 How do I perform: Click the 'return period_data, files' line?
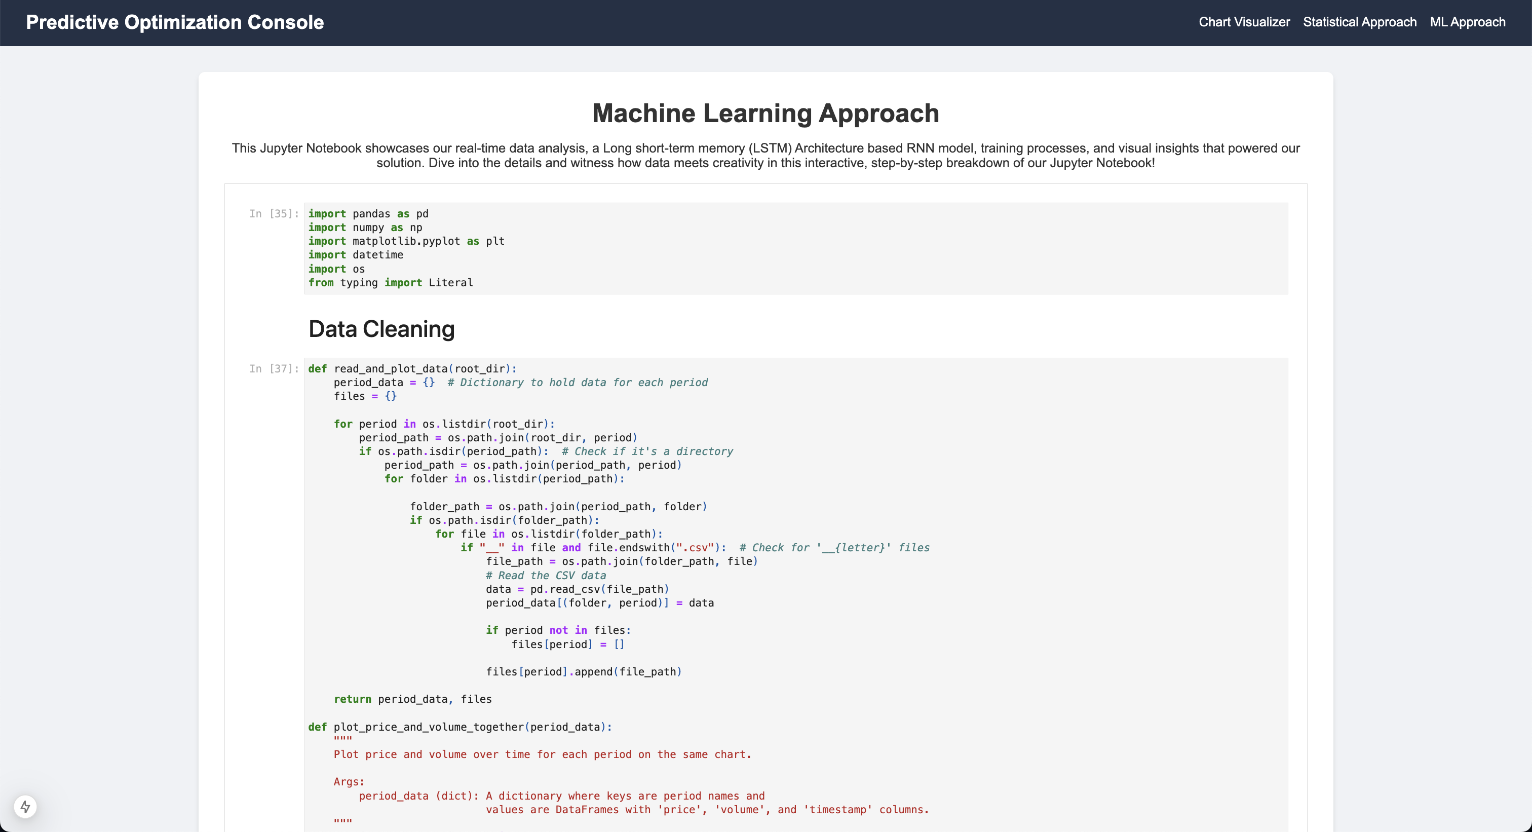(x=412, y=699)
